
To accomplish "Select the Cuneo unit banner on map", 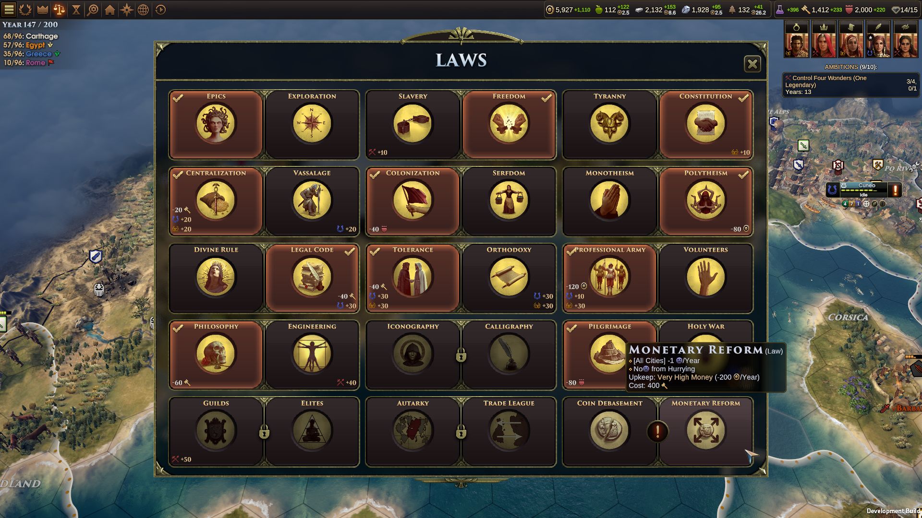I will tap(863, 189).
